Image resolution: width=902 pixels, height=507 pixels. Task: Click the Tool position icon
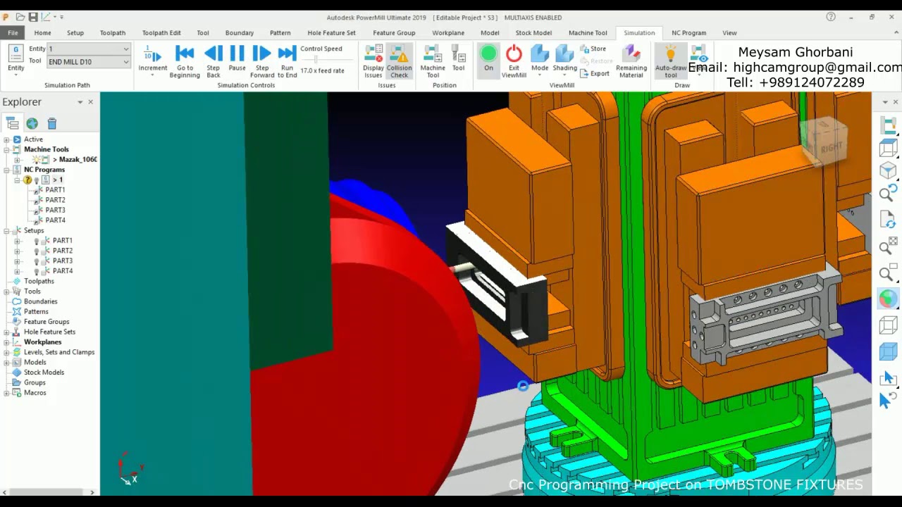click(x=458, y=59)
